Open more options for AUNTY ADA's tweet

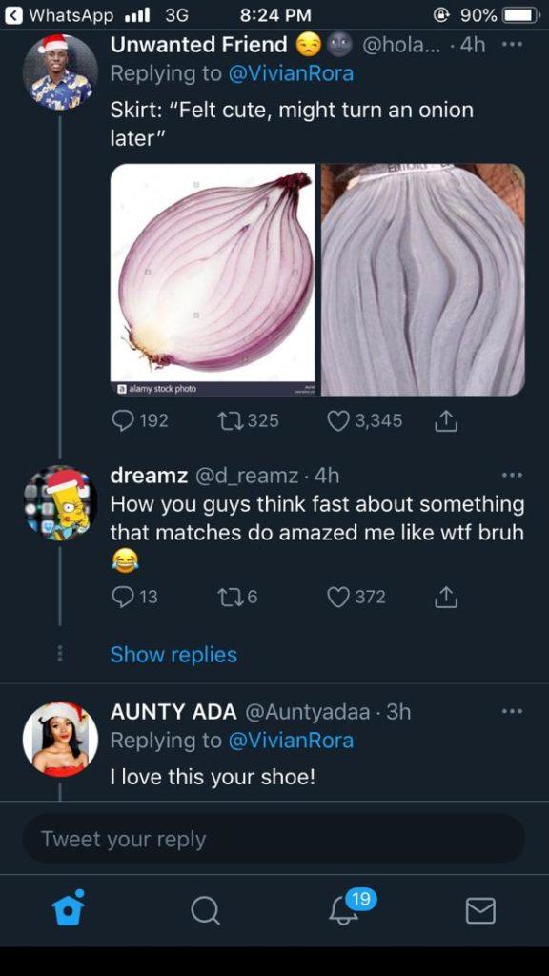(514, 711)
